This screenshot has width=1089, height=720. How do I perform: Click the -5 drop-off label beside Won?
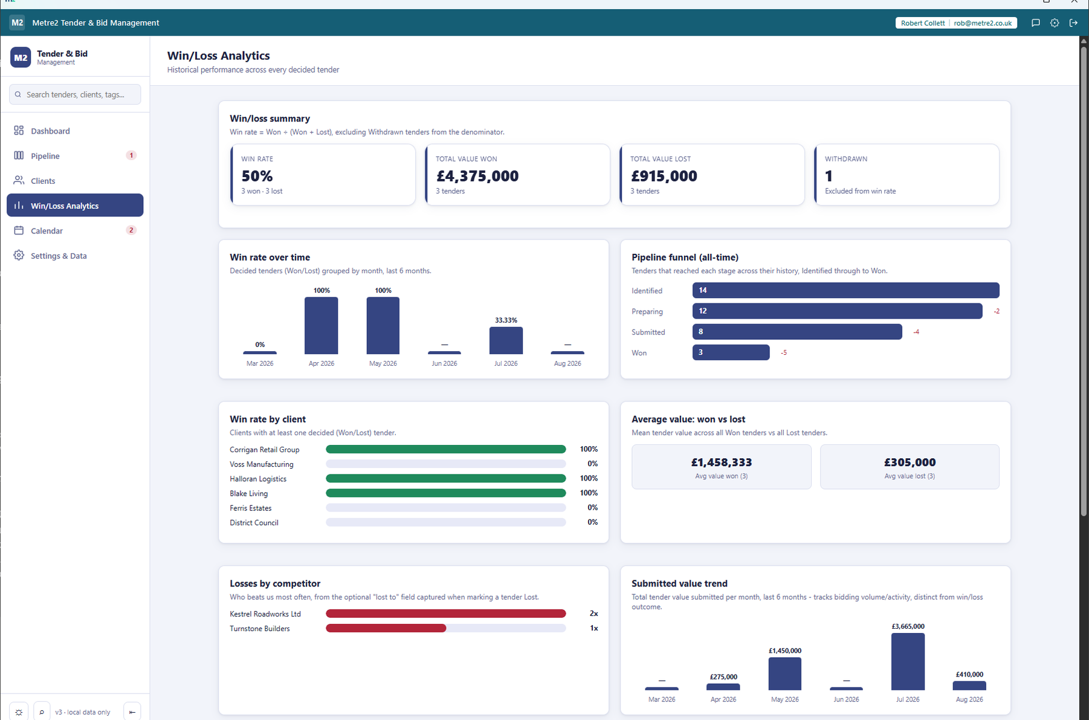[x=784, y=352]
